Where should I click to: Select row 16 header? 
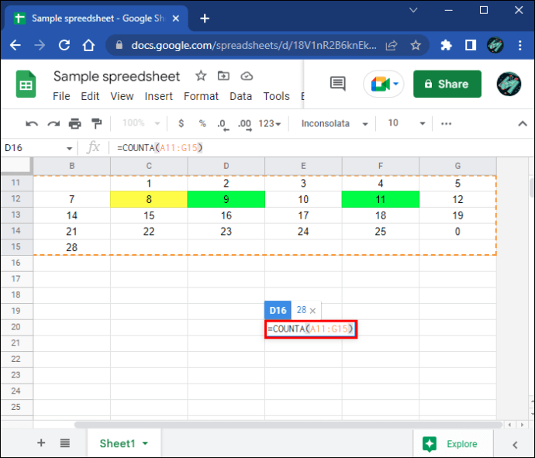click(16, 263)
